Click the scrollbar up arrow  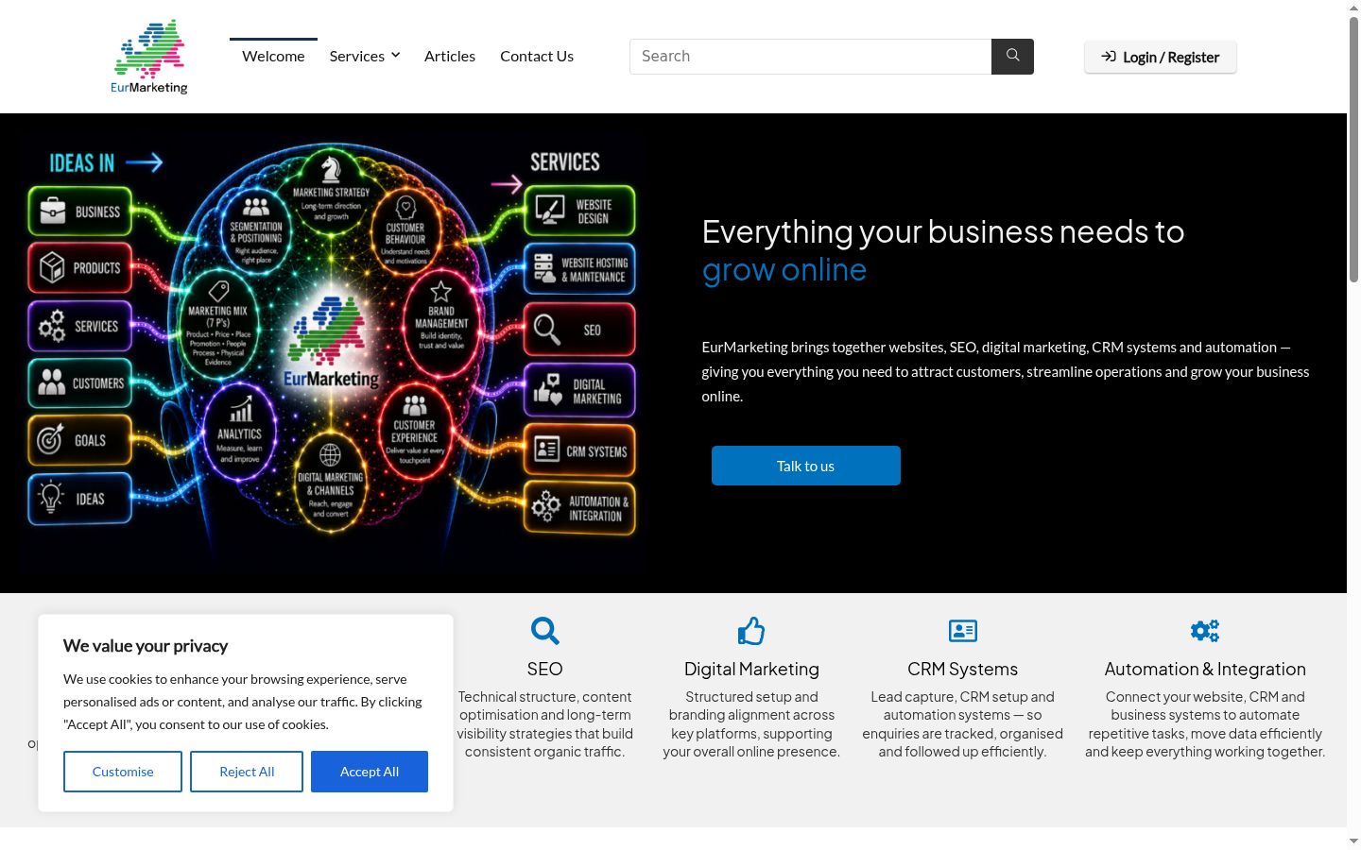click(1353, 8)
